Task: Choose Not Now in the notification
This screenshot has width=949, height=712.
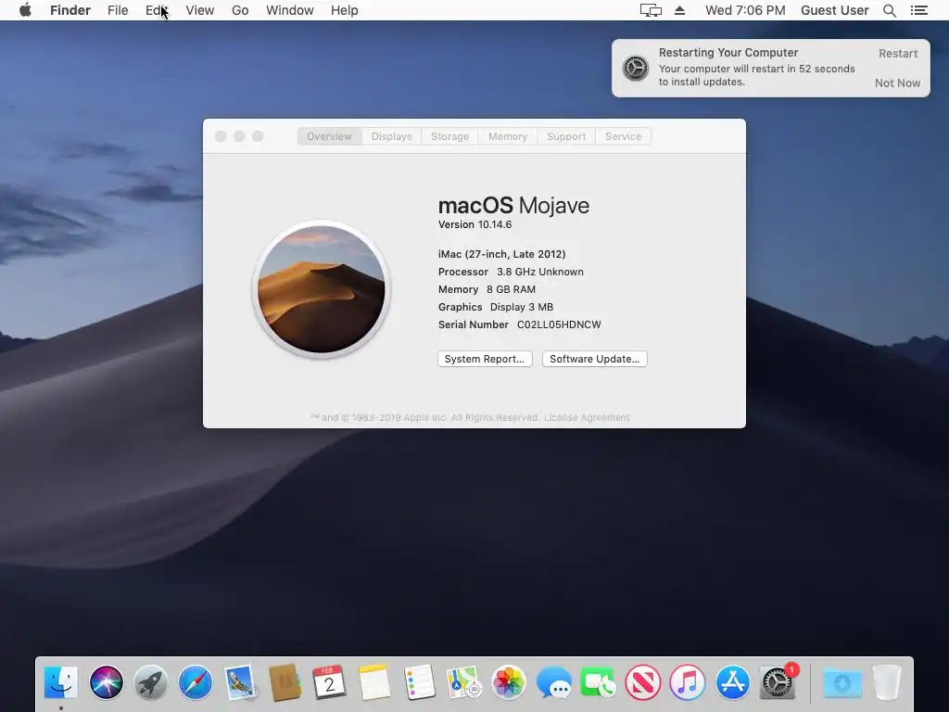Action: pos(897,83)
